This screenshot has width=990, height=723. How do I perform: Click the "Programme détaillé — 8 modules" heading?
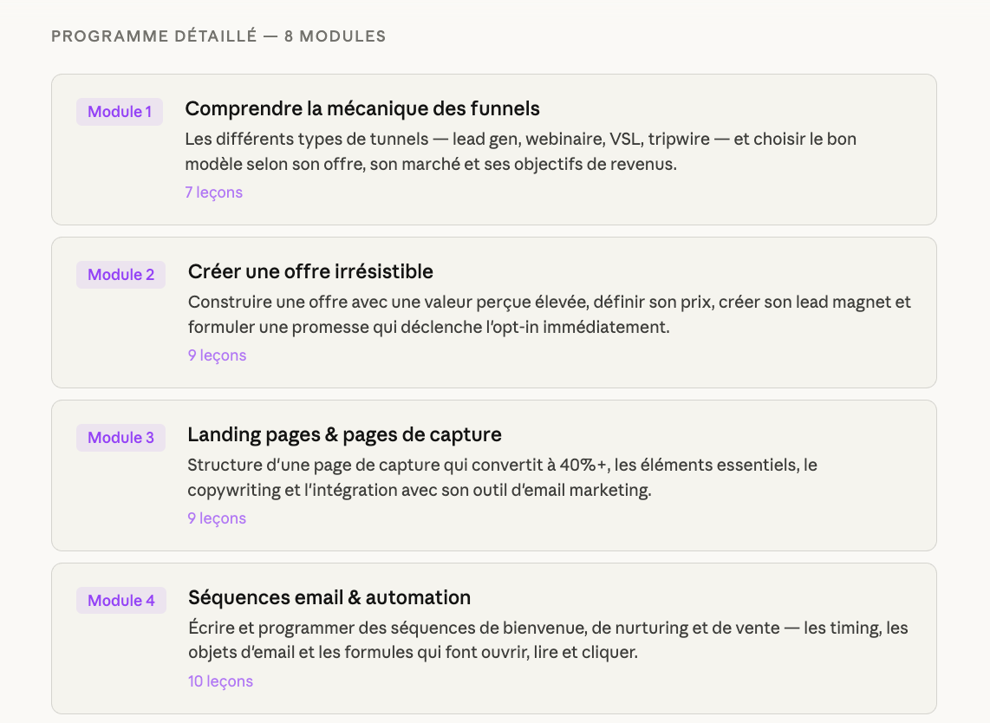tap(218, 36)
